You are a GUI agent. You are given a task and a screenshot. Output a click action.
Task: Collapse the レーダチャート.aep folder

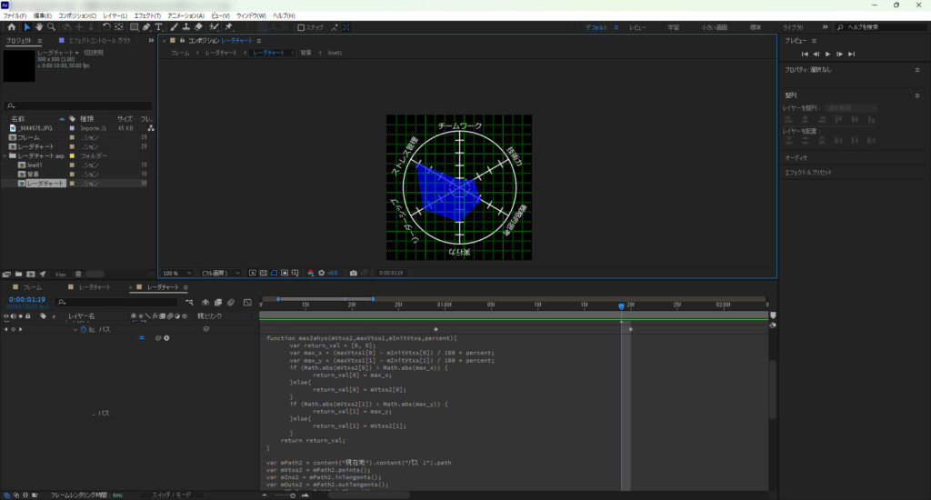point(5,156)
